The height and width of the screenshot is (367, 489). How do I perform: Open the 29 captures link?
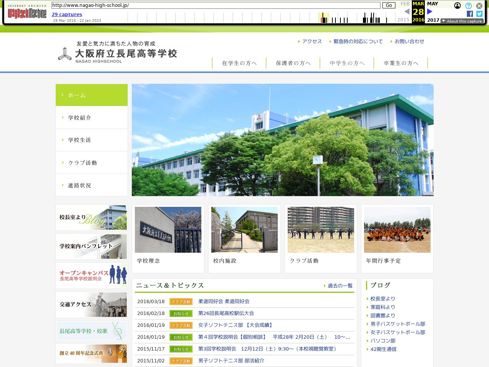67,15
